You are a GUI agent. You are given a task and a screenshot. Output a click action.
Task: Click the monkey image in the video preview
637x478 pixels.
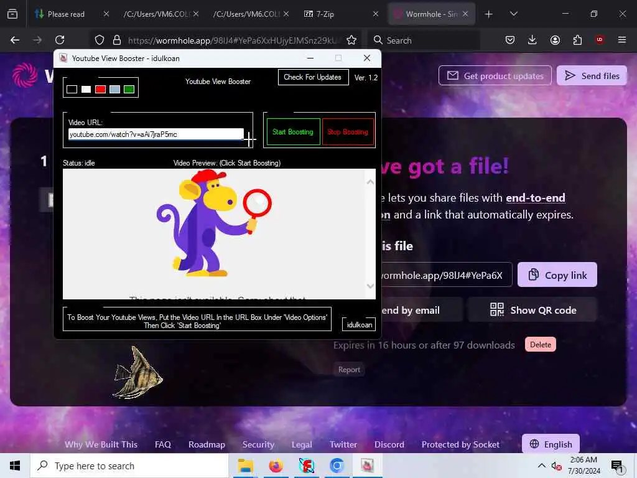coord(214,223)
